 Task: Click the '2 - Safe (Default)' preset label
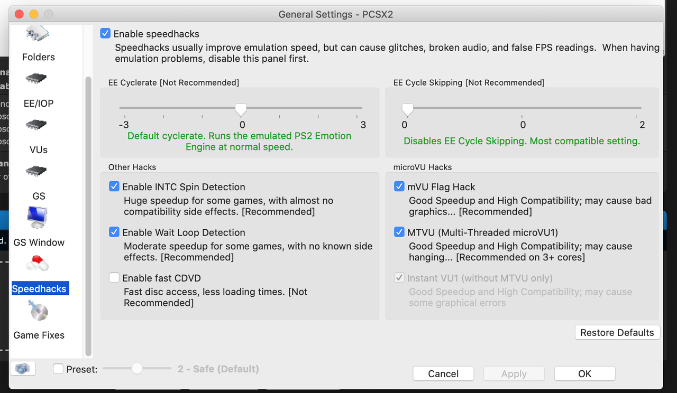218,369
